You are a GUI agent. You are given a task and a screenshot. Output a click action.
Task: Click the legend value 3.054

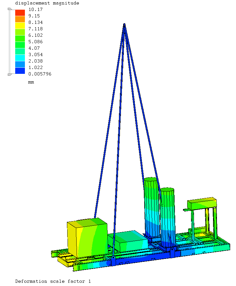(36, 54)
